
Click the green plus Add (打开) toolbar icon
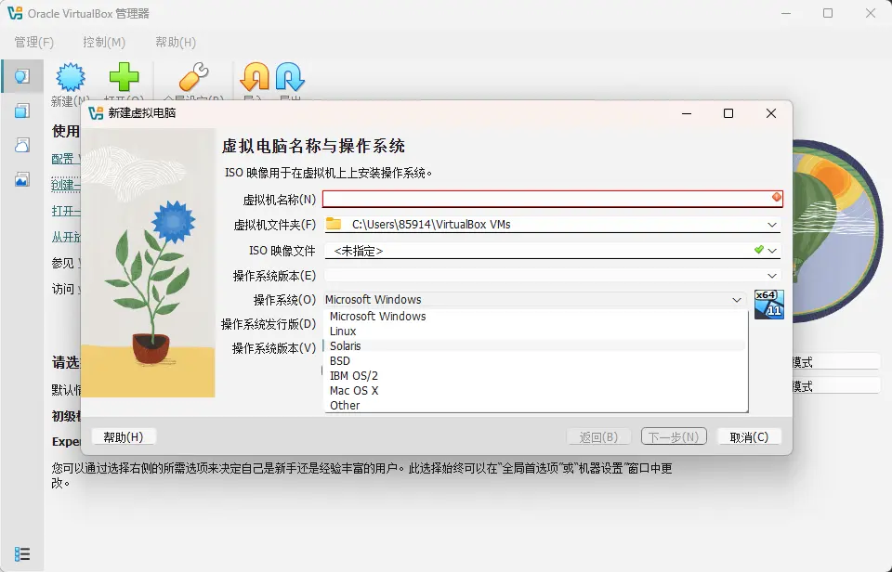pos(124,77)
